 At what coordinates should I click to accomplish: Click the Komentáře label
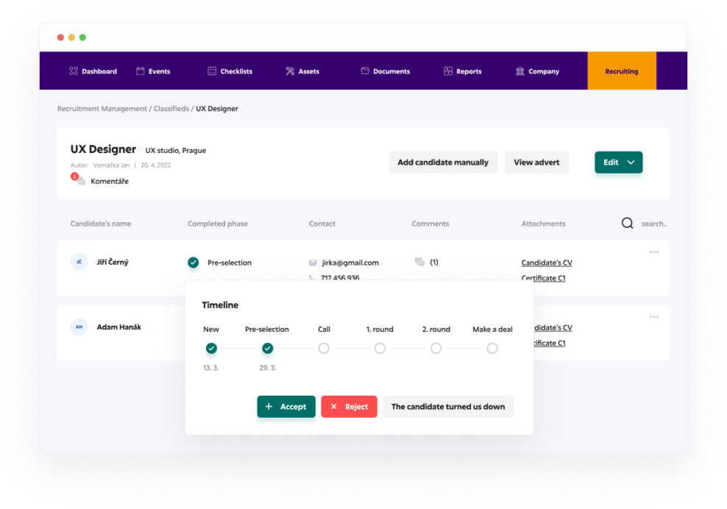point(110,181)
